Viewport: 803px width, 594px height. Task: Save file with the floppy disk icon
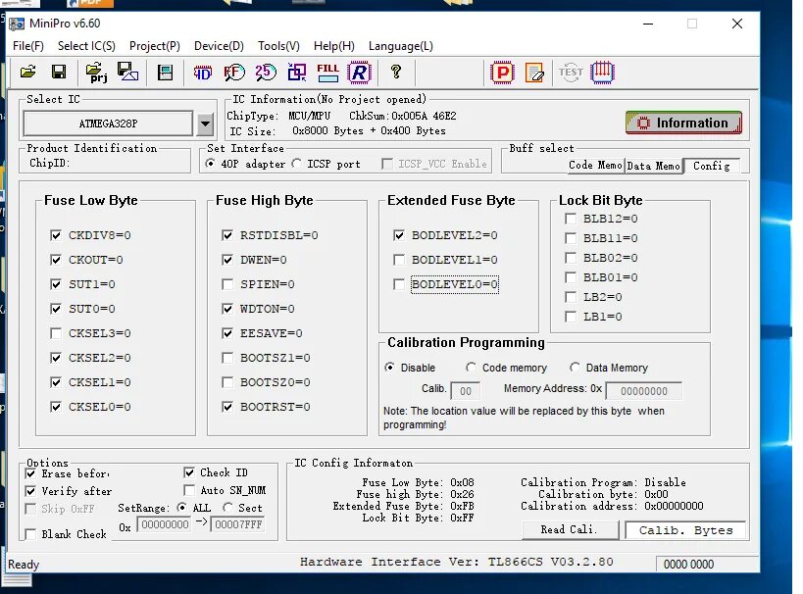point(59,73)
